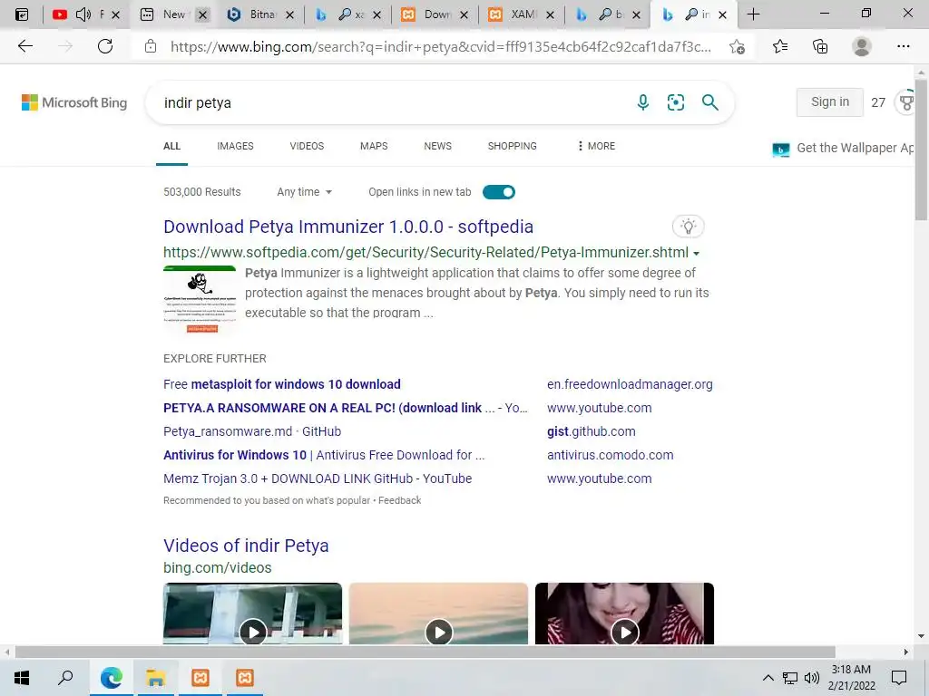Click the magnifier search submit icon
This screenshot has width=929, height=696.
pyautogui.click(x=709, y=102)
